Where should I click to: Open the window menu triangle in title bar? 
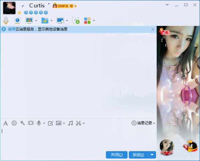pos(167,5)
